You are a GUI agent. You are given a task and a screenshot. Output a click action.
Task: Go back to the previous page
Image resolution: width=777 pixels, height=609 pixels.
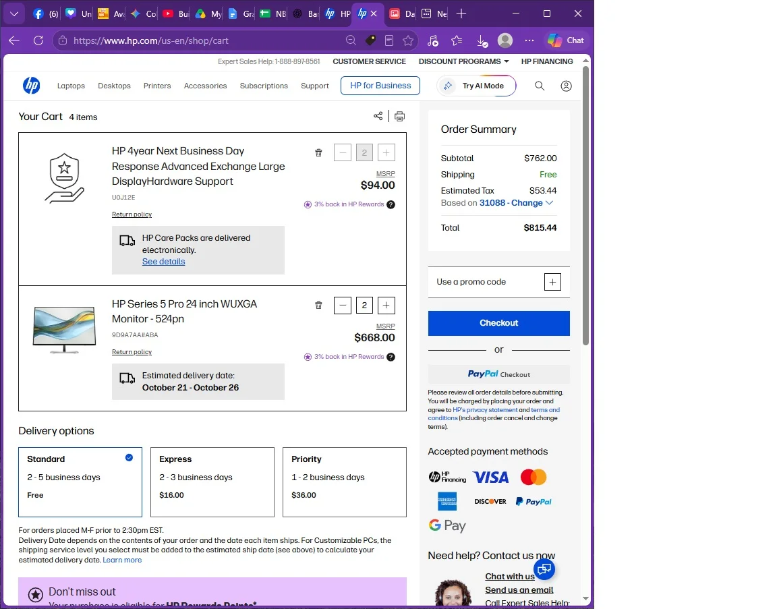coord(14,40)
